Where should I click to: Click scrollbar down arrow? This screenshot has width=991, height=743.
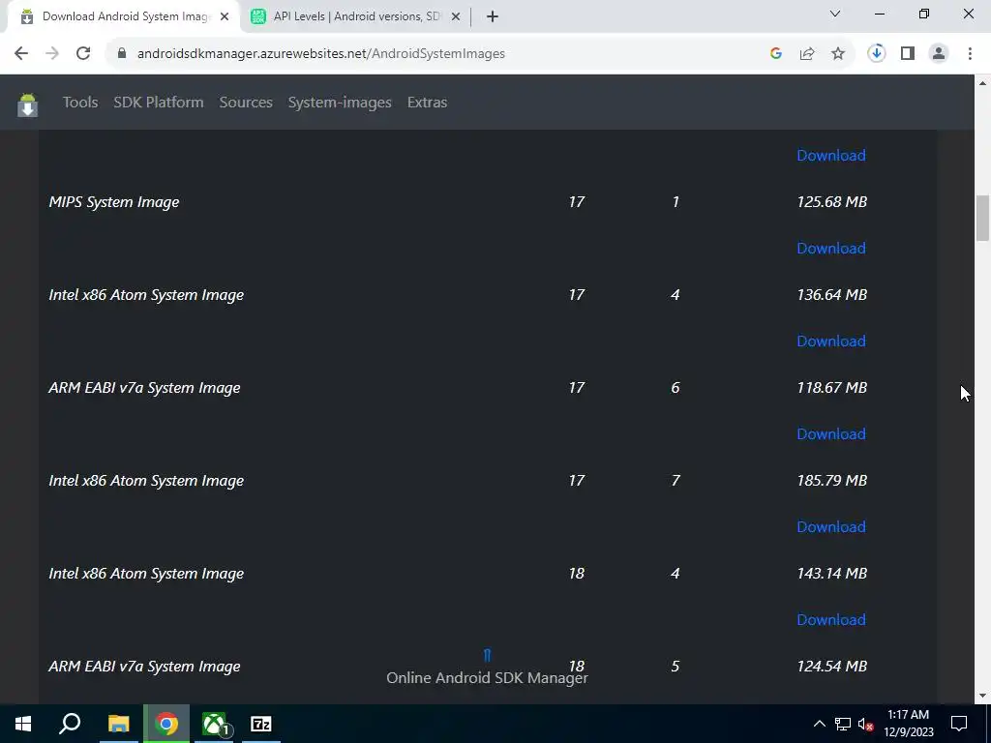982,697
